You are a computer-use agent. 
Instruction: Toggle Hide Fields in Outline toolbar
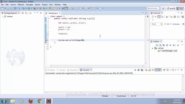[x=164, y=45]
